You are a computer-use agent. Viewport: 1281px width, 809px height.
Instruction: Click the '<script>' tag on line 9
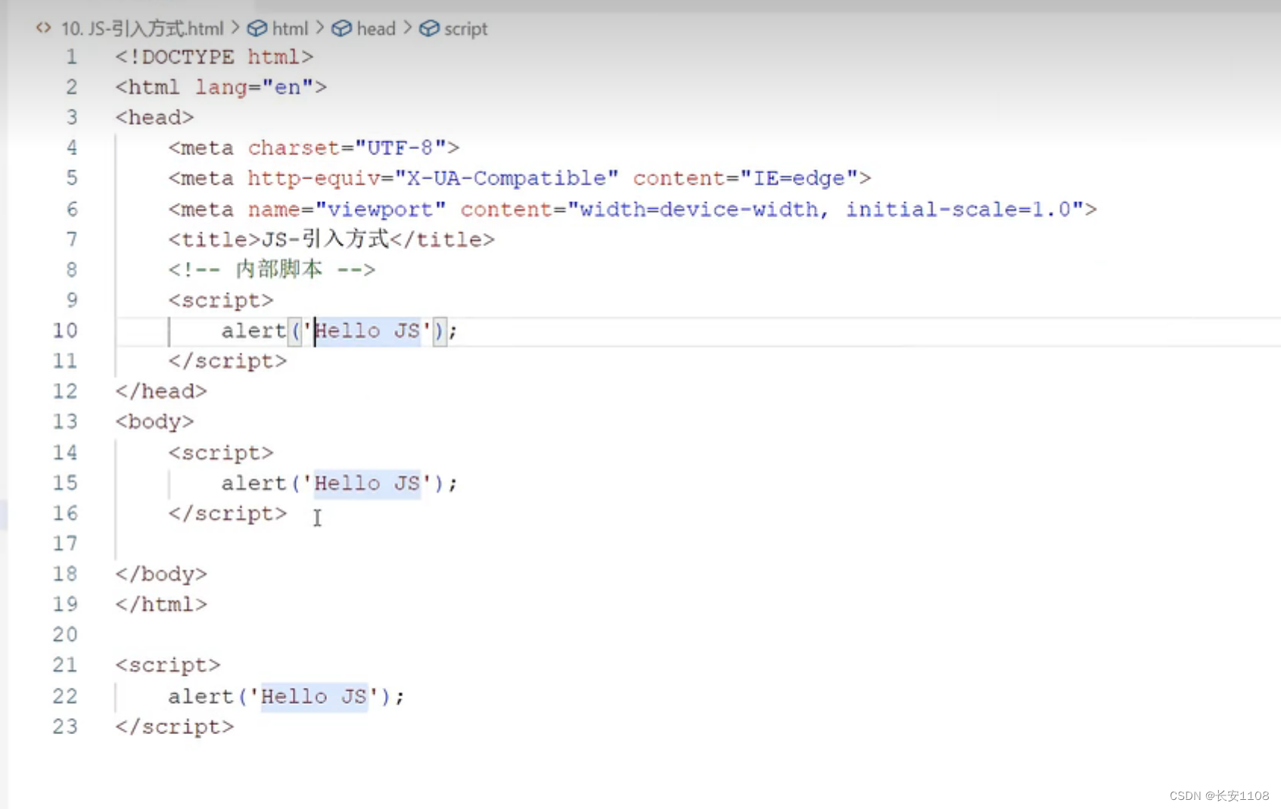(221, 300)
